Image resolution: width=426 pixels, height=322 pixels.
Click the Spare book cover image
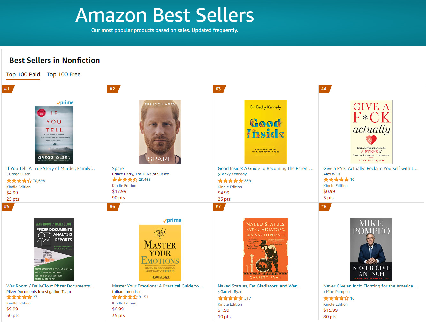tap(160, 132)
